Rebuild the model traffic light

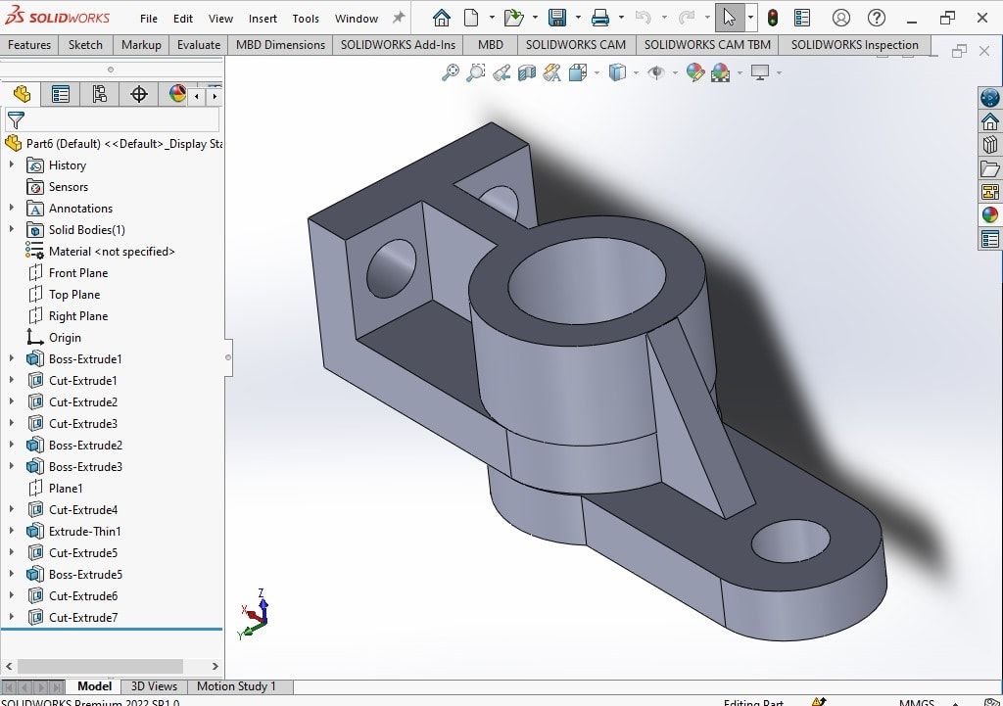click(x=773, y=18)
